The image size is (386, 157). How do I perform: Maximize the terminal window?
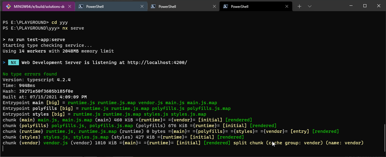point(365,6)
